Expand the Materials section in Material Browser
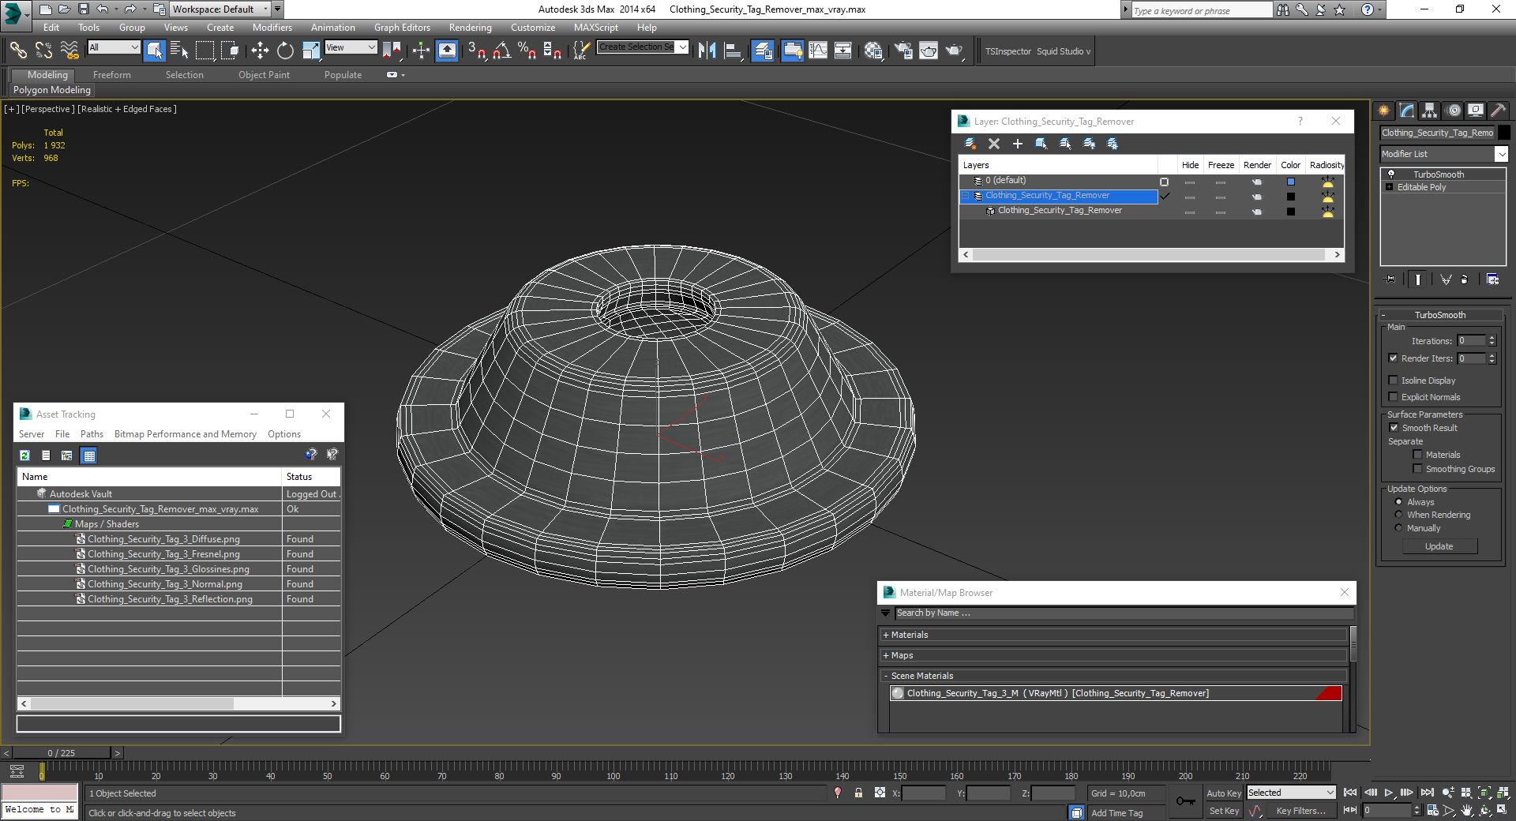 click(909, 635)
